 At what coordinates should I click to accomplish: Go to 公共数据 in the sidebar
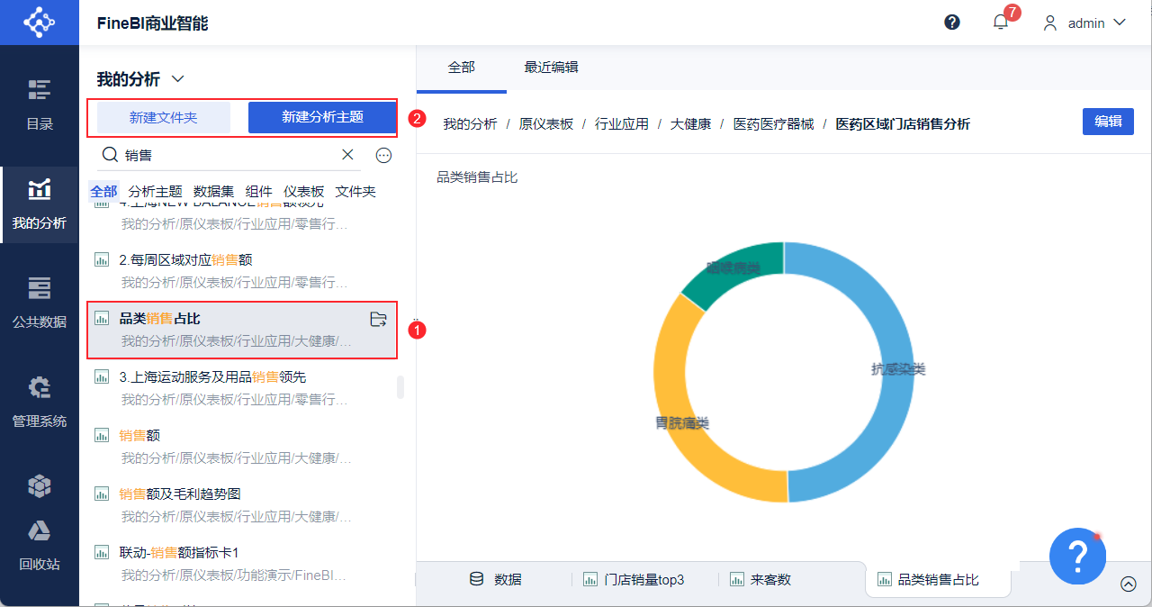point(40,303)
